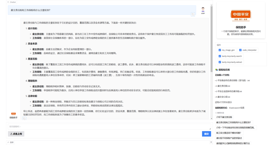
Task: Click the Elasticsearch 检索 text
Action: 237,108
